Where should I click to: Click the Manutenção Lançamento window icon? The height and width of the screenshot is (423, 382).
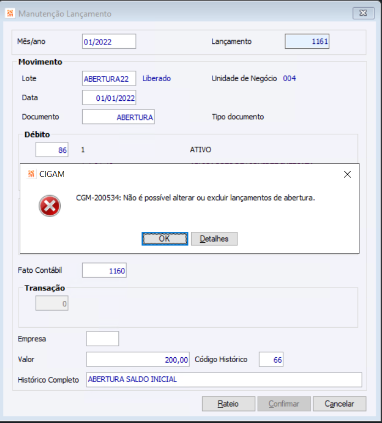point(10,13)
